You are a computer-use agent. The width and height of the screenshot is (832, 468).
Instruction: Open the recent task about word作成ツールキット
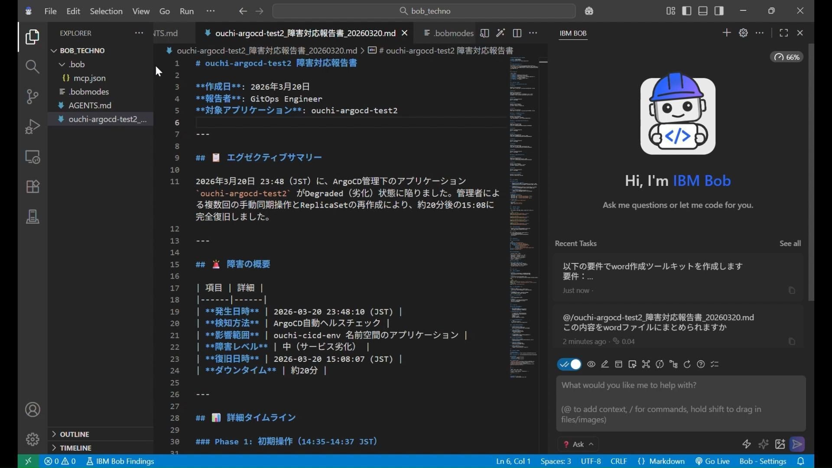coord(678,278)
